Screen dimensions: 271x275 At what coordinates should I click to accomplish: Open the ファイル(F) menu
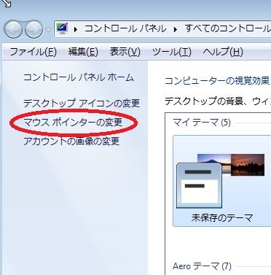point(33,52)
